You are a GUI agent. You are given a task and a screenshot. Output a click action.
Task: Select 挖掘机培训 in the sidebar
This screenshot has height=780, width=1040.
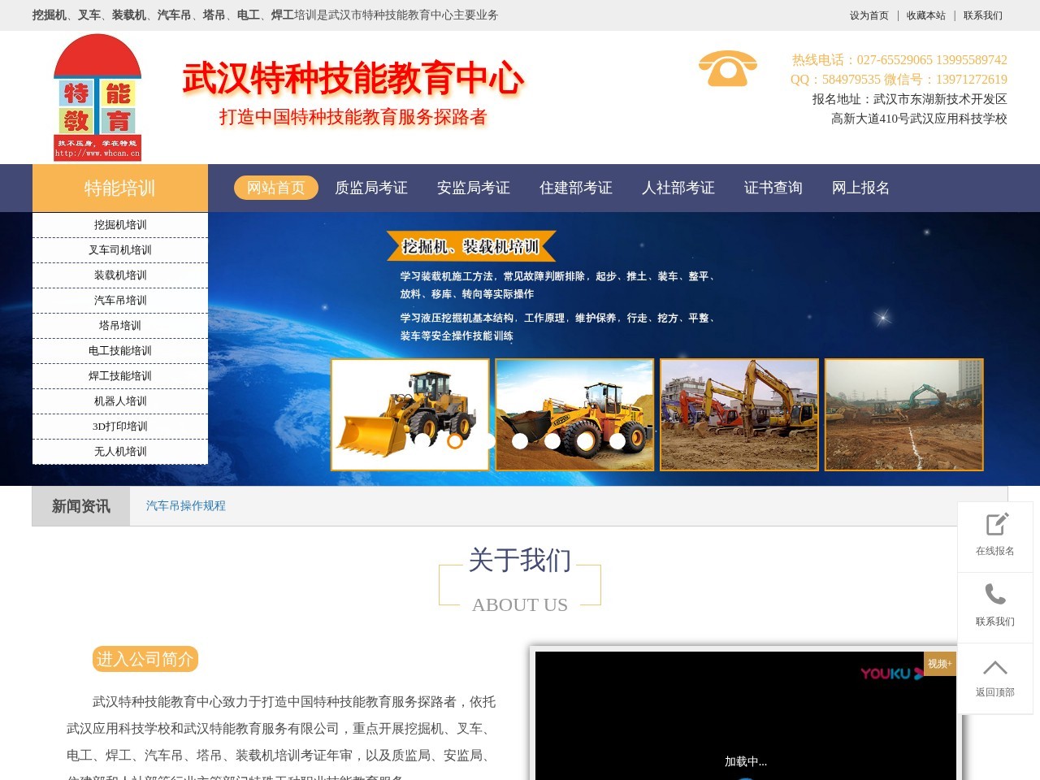tap(120, 225)
